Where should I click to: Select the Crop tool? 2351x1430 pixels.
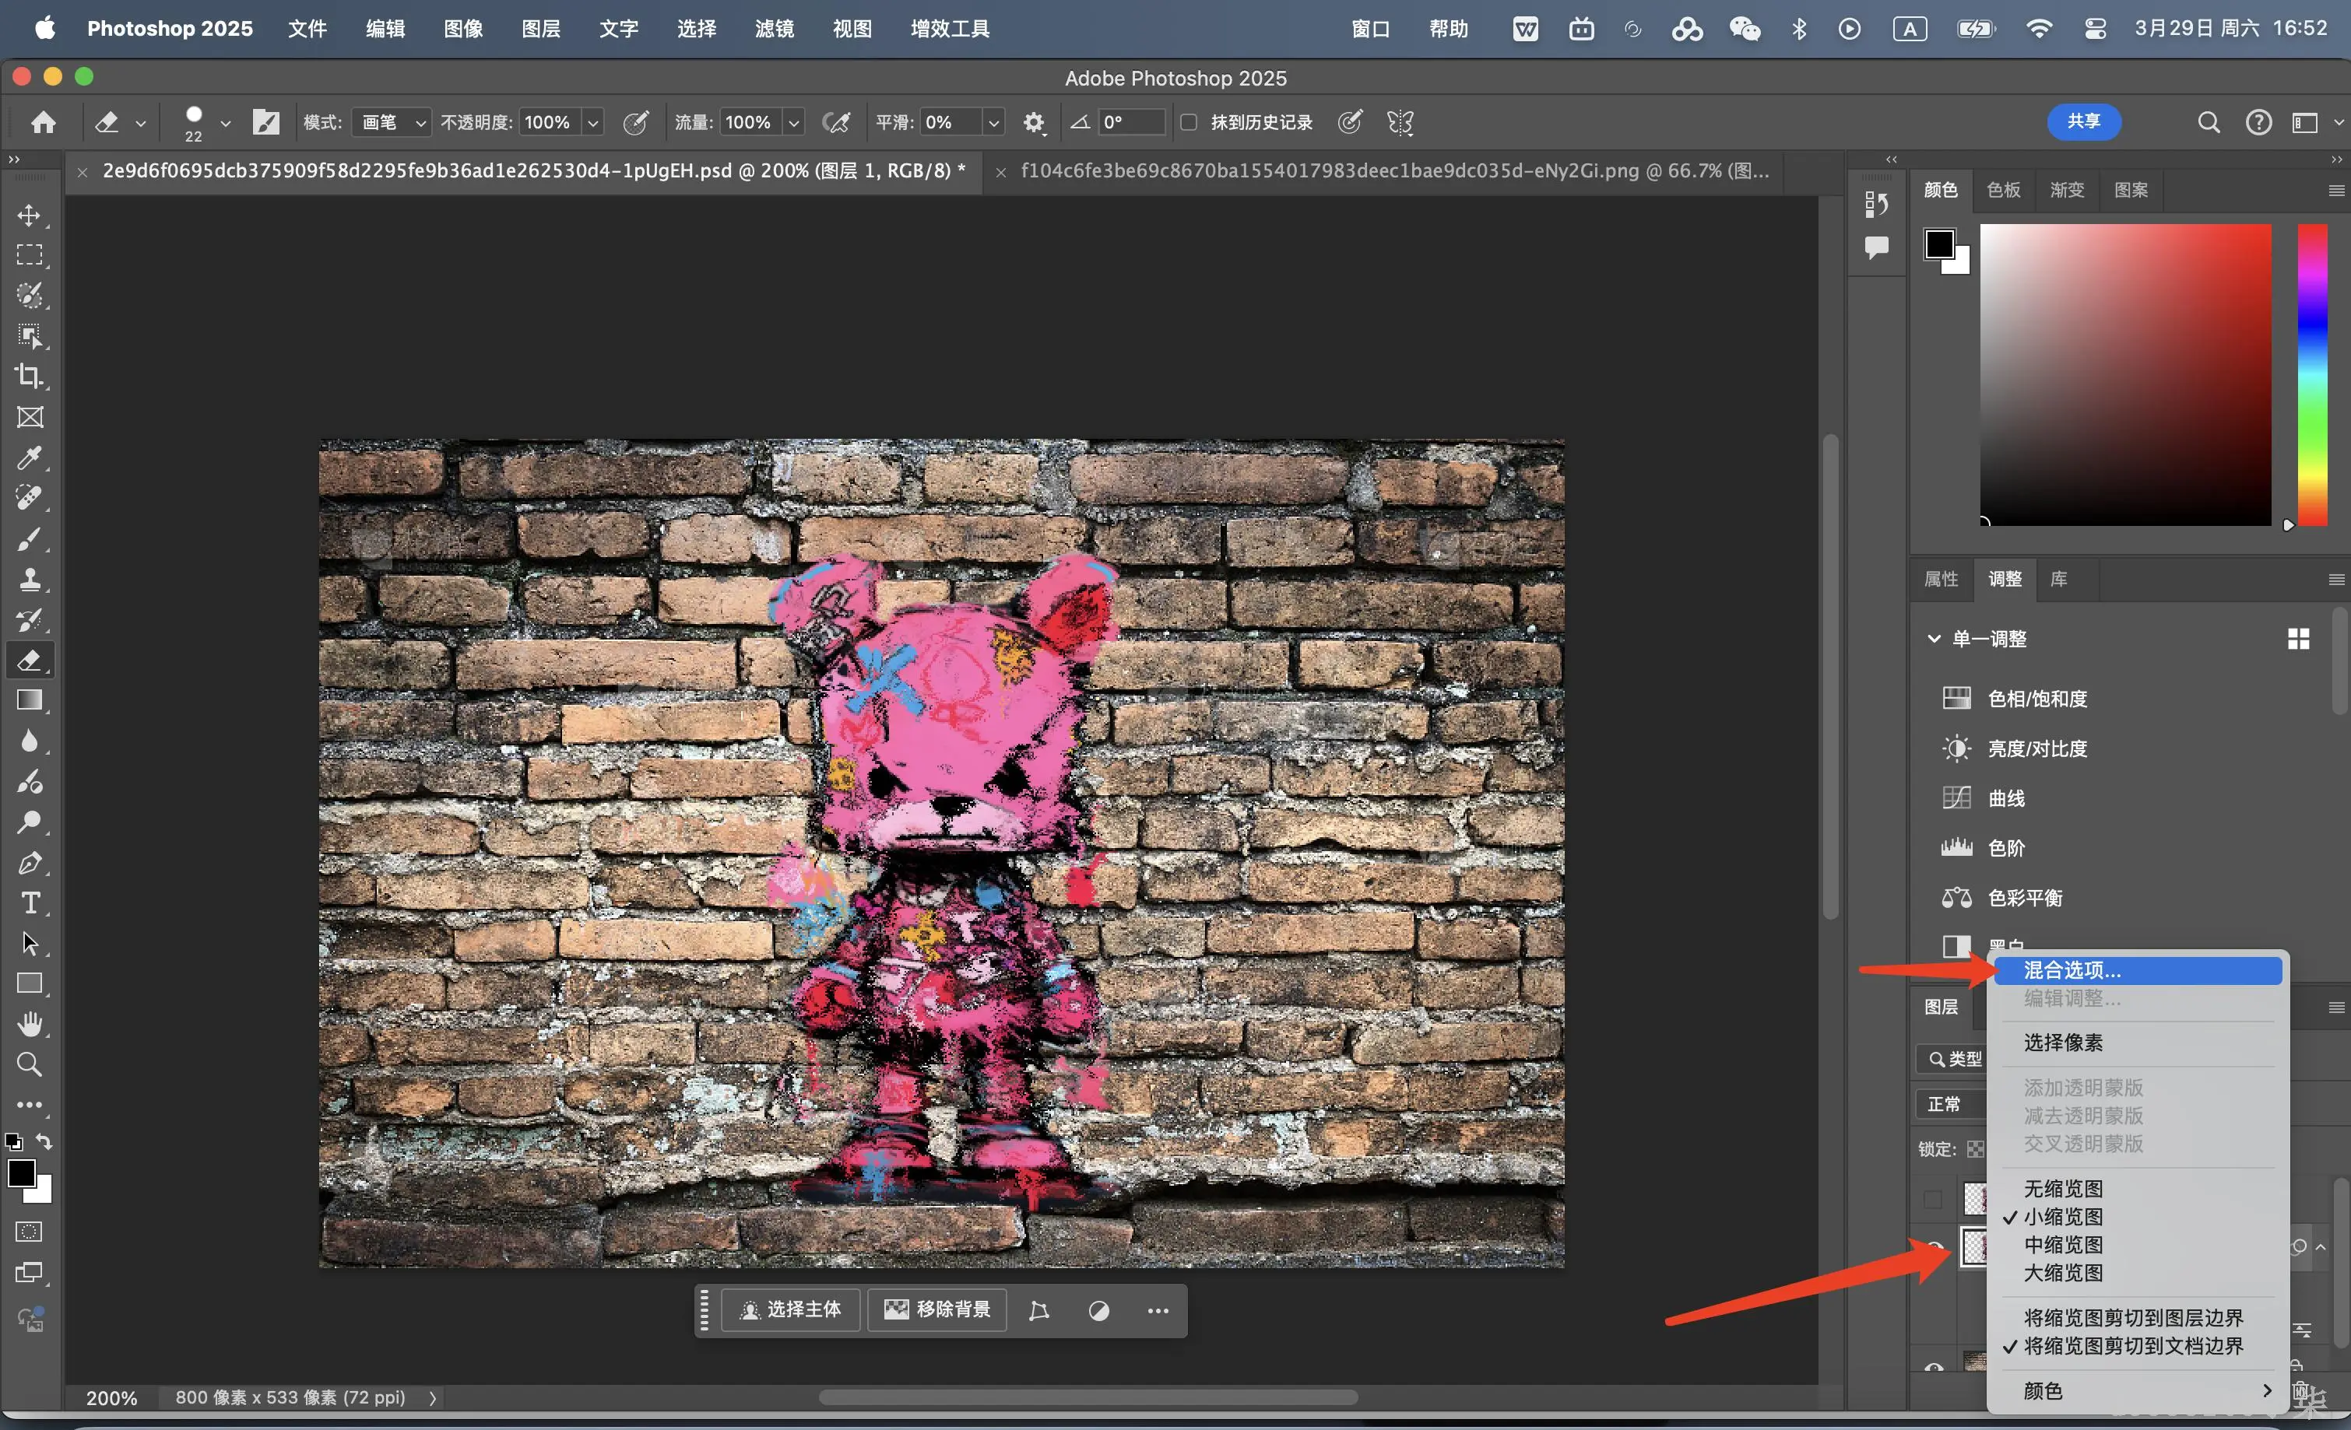pos(30,377)
